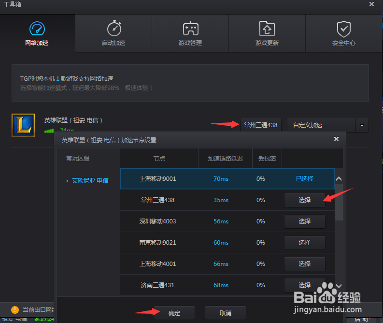Image resolution: width=383 pixels, height=323 pixels.
Task: Choose 选择 for node 南京移动9021
Action: tap(305, 243)
